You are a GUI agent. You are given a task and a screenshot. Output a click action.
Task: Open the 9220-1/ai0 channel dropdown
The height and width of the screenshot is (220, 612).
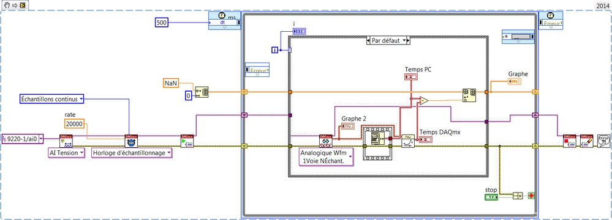41,139
